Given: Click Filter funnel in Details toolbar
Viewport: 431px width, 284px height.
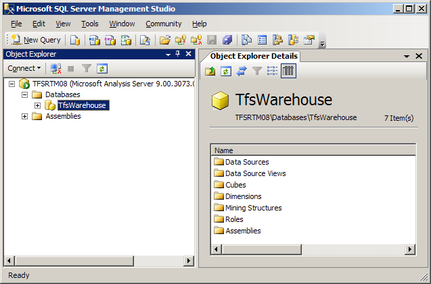Looking at the screenshot, I should [257, 72].
